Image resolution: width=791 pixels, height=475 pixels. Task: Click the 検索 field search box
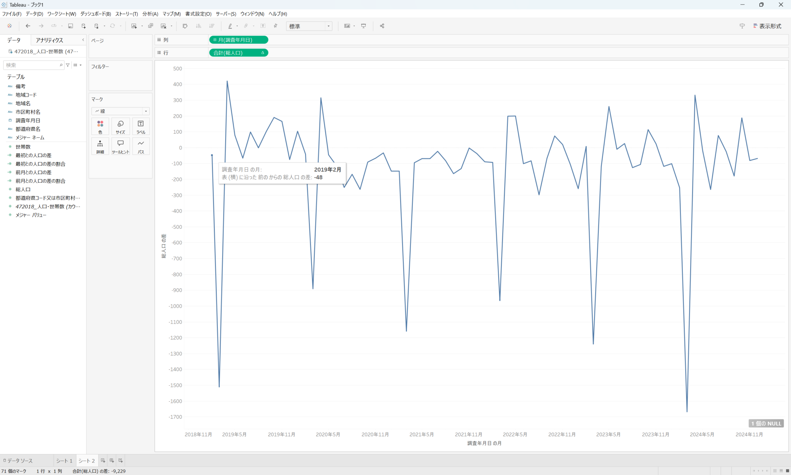[x=32, y=65]
